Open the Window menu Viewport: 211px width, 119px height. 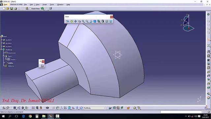coord(60,5)
